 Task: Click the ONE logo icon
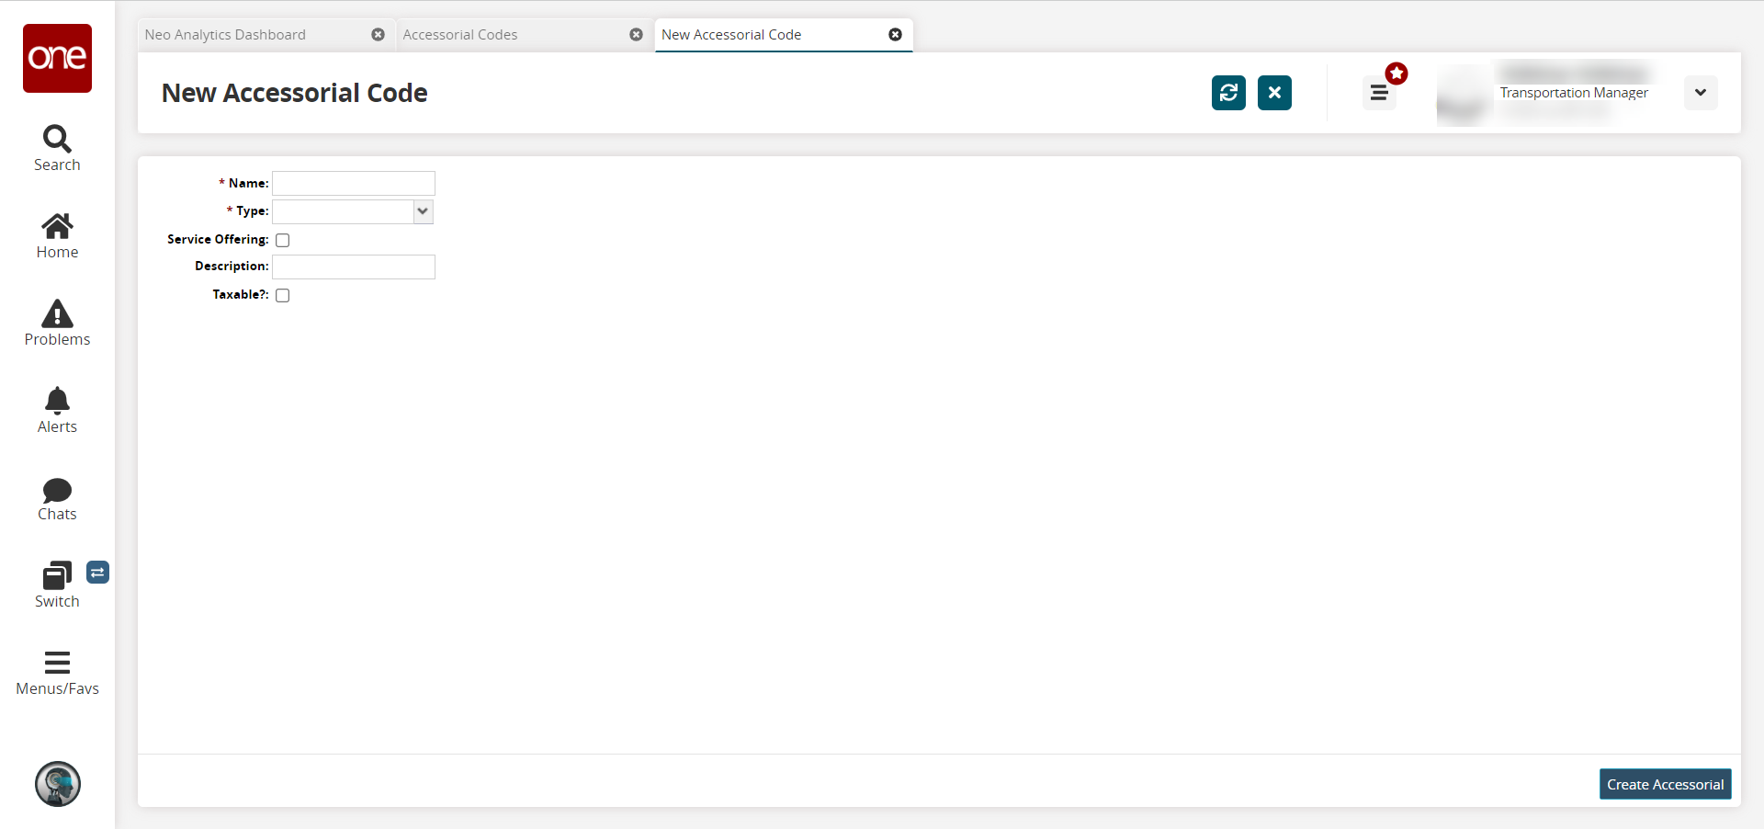57,58
